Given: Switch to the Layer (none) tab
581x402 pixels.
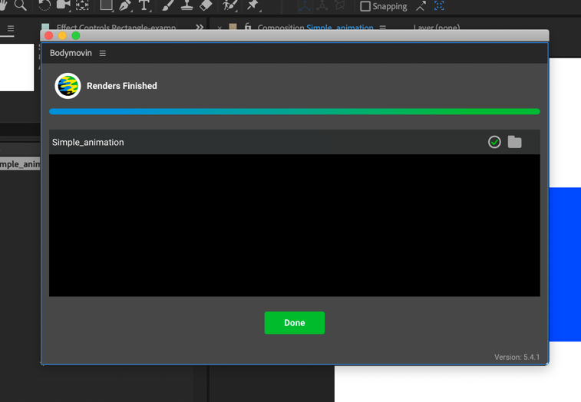Looking at the screenshot, I should pyautogui.click(x=437, y=28).
